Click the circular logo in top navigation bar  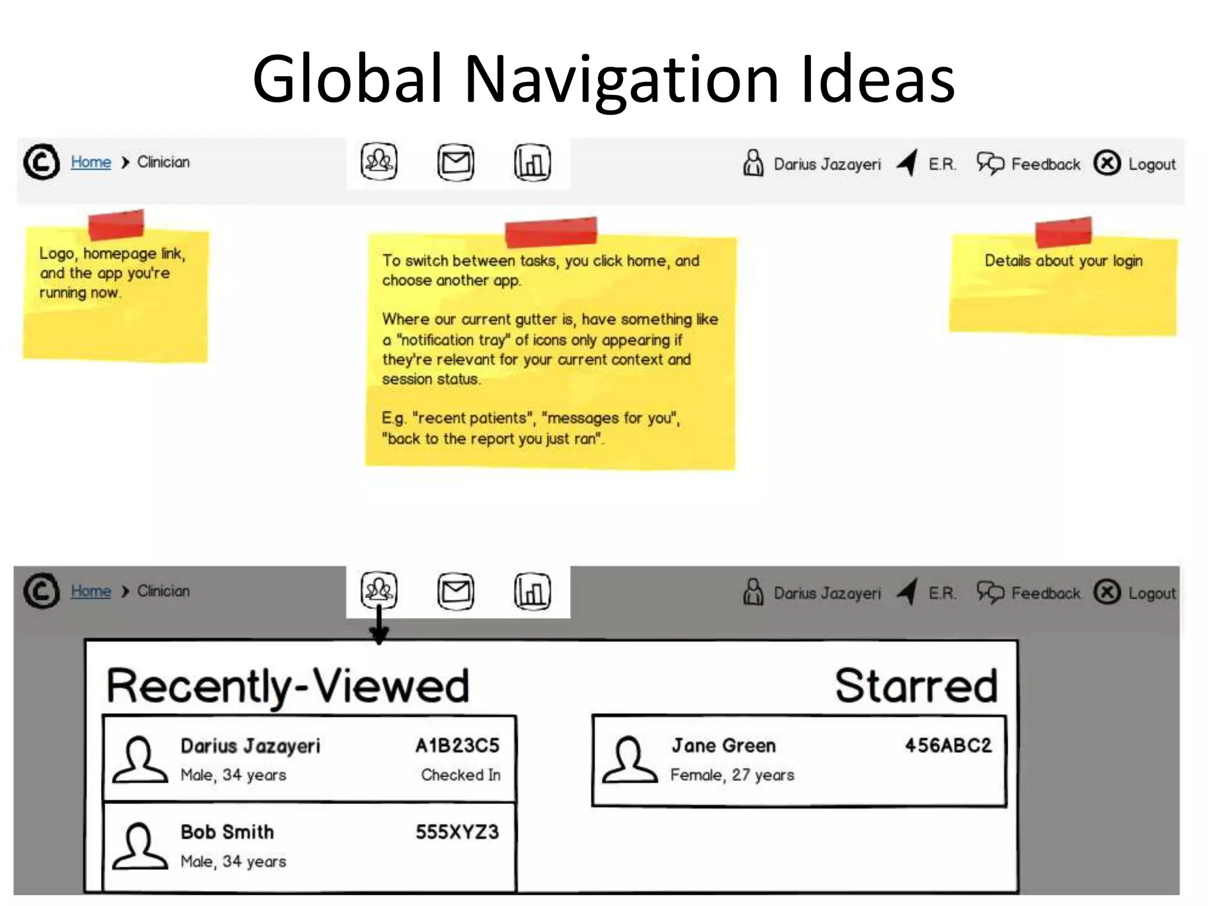pyautogui.click(x=41, y=162)
